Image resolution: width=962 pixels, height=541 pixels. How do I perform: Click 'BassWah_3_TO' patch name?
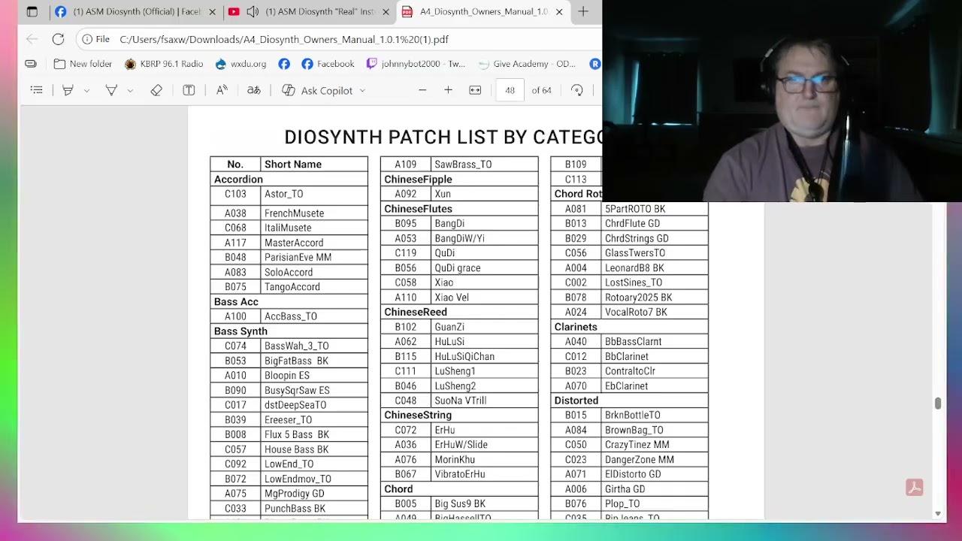[x=297, y=346]
